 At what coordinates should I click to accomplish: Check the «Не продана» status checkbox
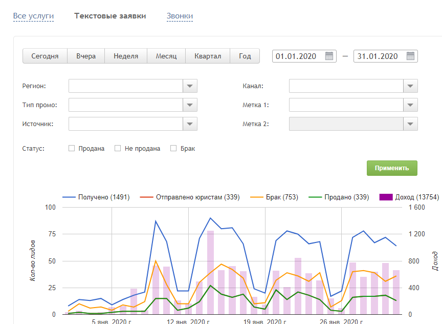click(118, 149)
